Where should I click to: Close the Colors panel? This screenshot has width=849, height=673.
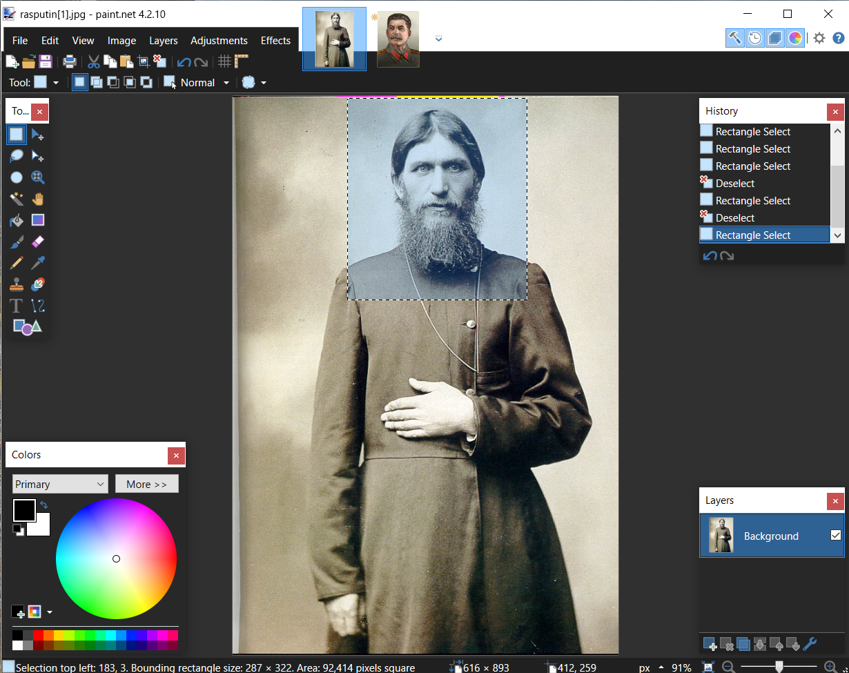176,455
